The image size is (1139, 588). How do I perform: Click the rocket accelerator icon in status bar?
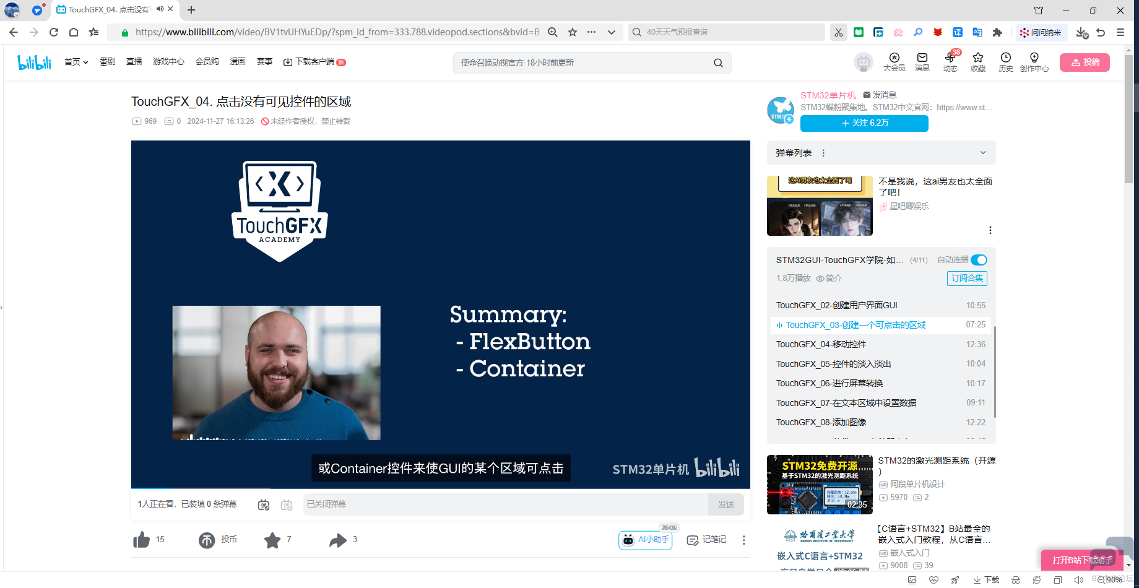pos(955,580)
